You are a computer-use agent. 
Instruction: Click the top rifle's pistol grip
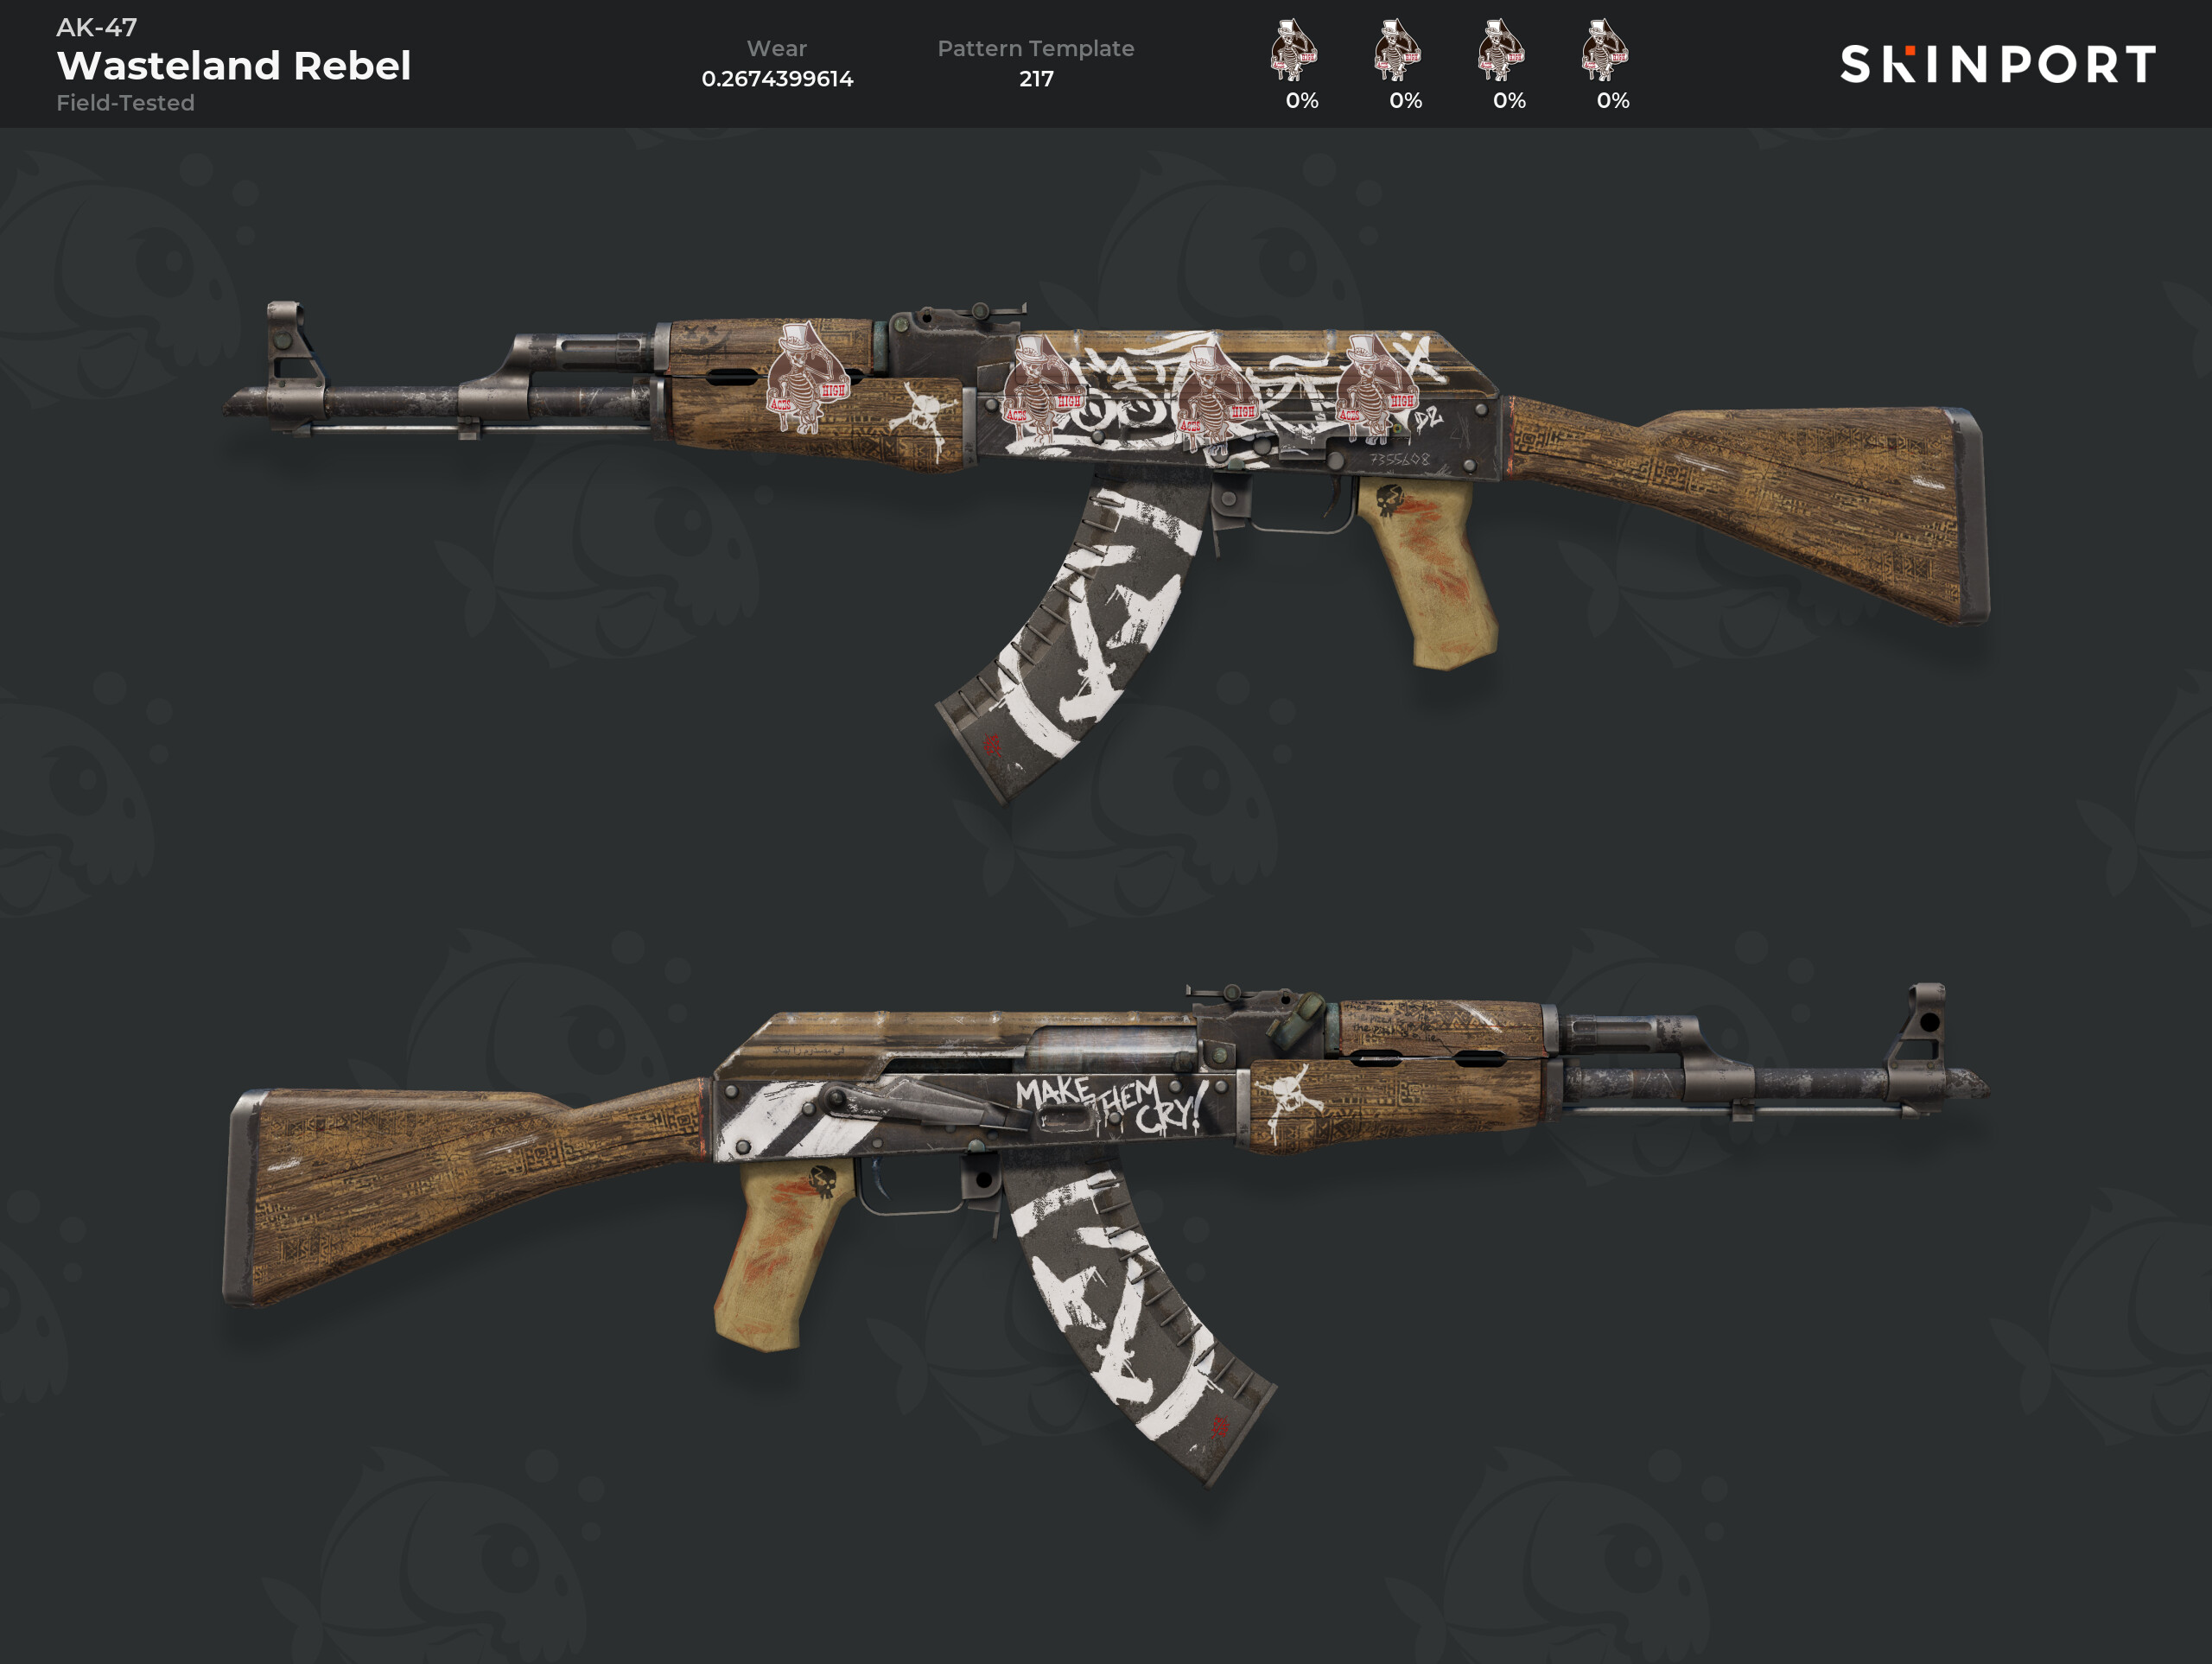click(1427, 572)
